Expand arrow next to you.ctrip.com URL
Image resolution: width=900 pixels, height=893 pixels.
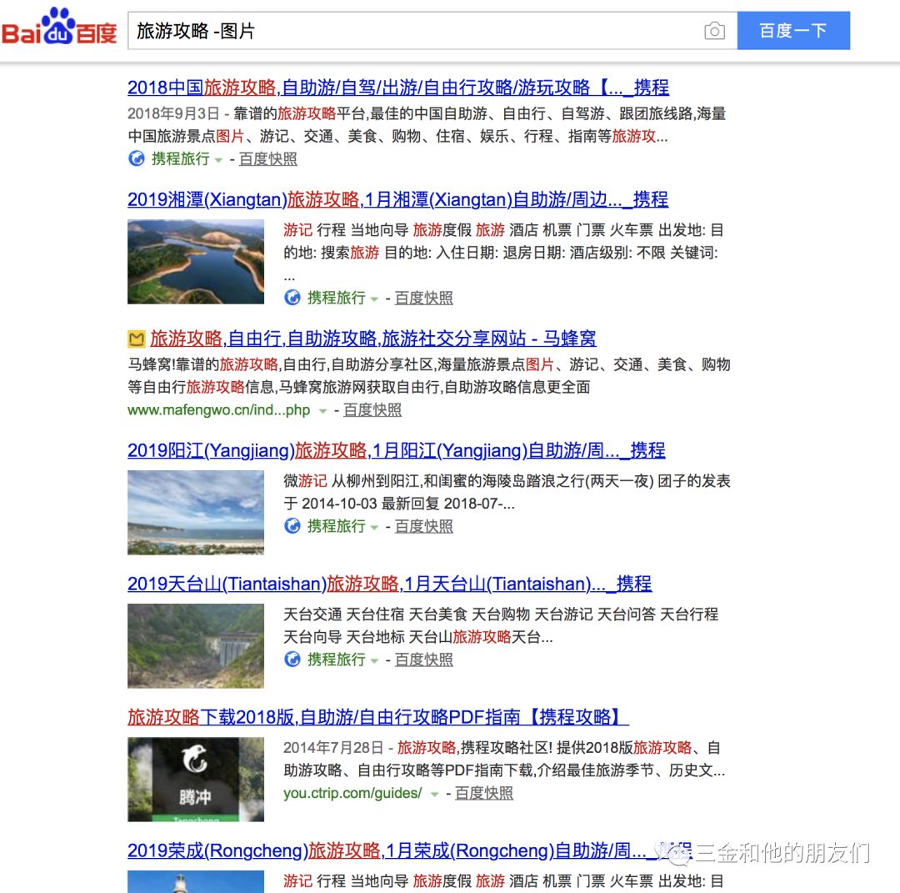434,795
